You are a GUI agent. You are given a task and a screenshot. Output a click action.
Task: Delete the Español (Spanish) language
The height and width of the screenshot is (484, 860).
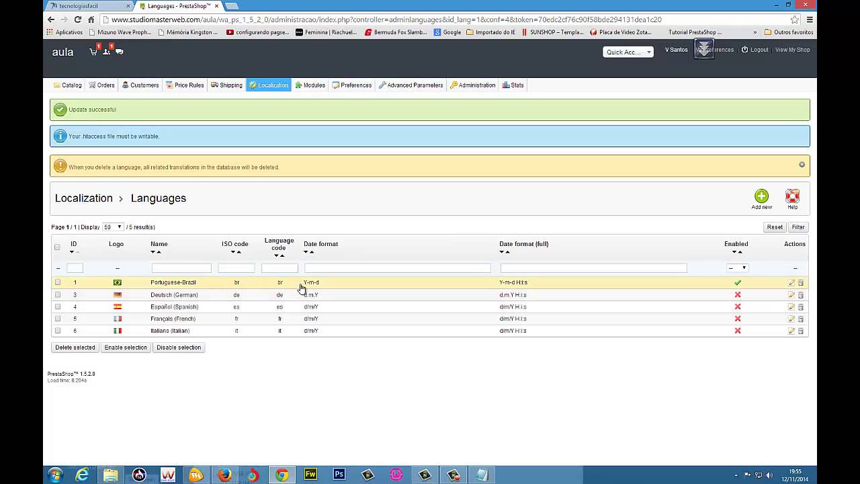pyautogui.click(x=801, y=307)
